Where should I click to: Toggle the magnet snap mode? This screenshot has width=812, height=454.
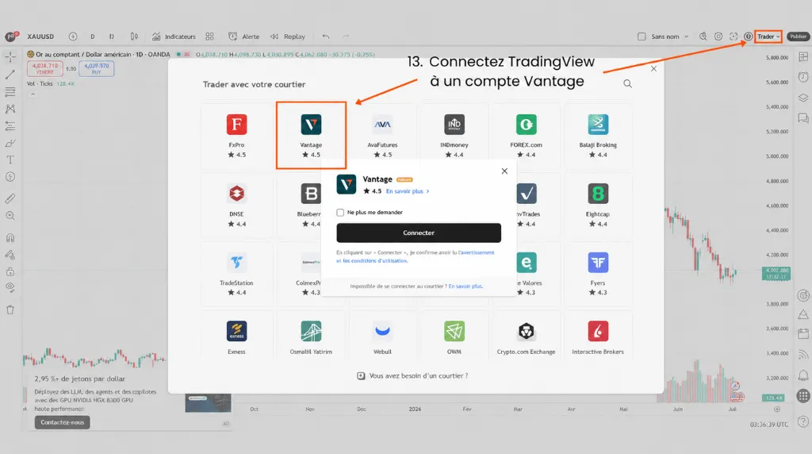(10, 238)
